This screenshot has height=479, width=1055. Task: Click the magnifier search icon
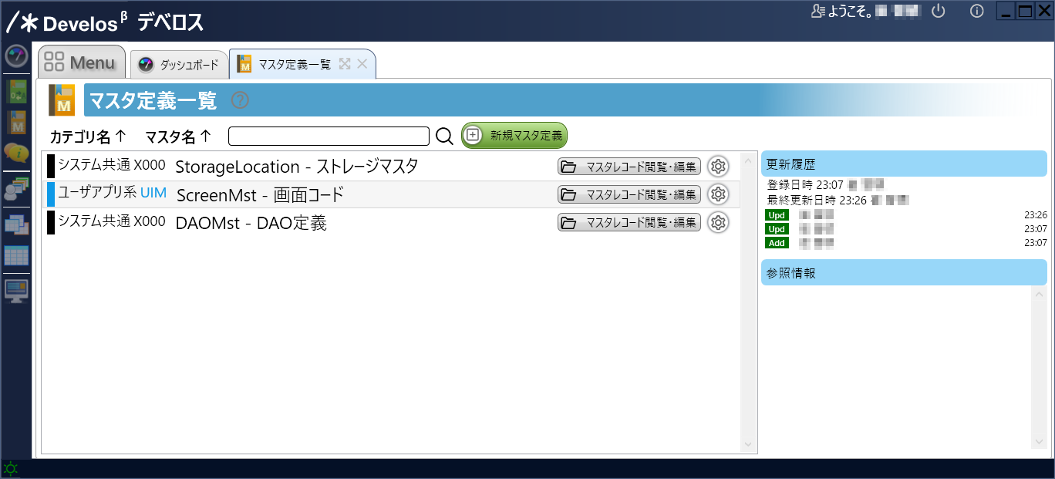click(x=444, y=137)
